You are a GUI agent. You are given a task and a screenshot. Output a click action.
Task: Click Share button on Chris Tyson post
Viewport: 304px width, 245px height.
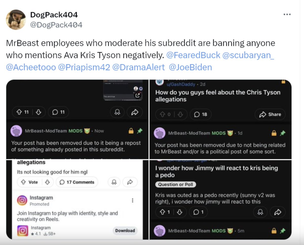(270, 115)
